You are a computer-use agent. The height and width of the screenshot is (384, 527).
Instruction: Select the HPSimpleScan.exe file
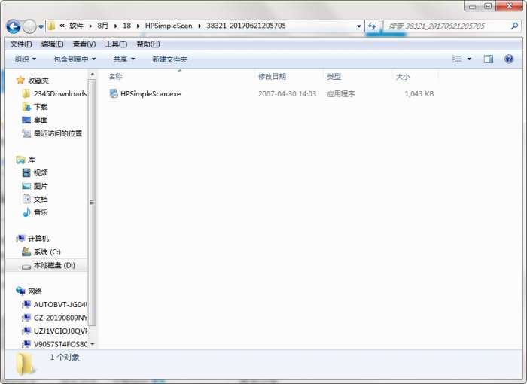pos(151,94)
